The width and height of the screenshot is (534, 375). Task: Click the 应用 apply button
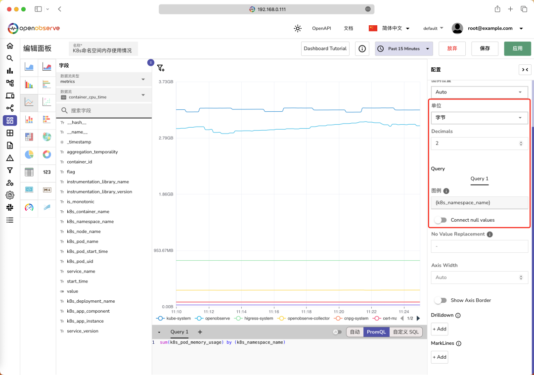518,48
